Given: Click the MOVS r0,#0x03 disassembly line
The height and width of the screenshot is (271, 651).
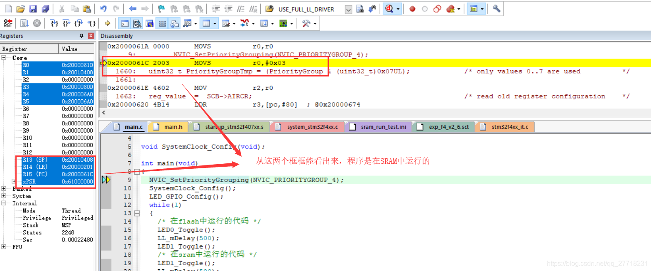Looking at the screenshot, I should (375, 63).
